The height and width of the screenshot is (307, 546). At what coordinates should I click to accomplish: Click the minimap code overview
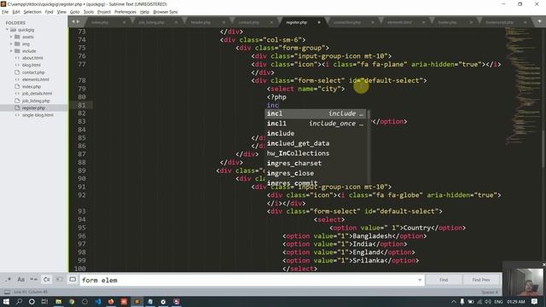pos(522,85)
